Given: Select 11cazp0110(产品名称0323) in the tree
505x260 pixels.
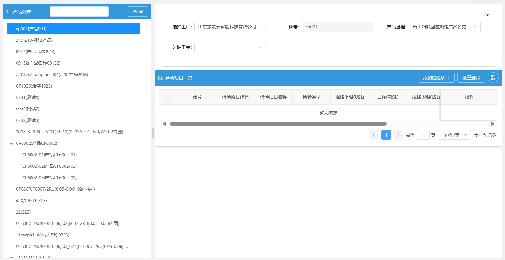Looking at the screenshot, I should [43, 235].
